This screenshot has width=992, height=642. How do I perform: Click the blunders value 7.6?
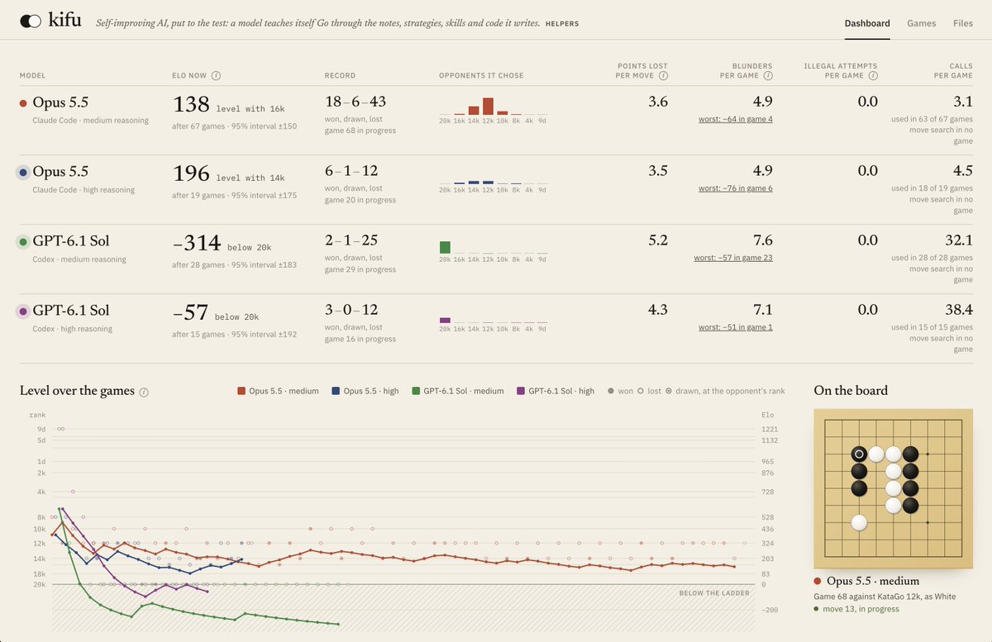click(763, 241)
